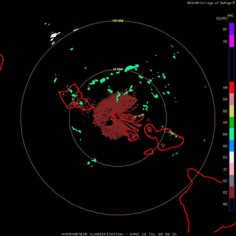The image size is (236, 236).
Task: Click the ND black legend swatch
Action: pos(232,204)
